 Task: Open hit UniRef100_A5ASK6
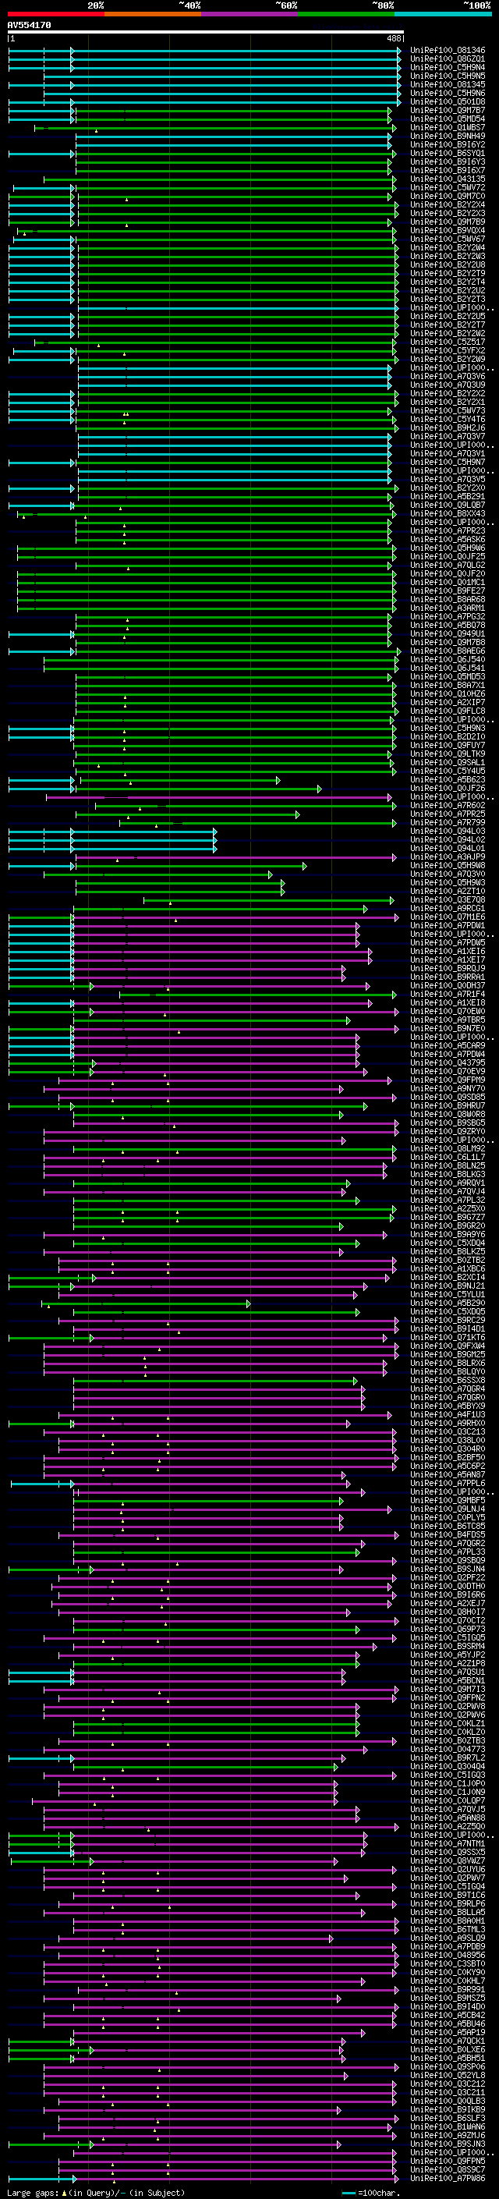click(x=448, y=540)
